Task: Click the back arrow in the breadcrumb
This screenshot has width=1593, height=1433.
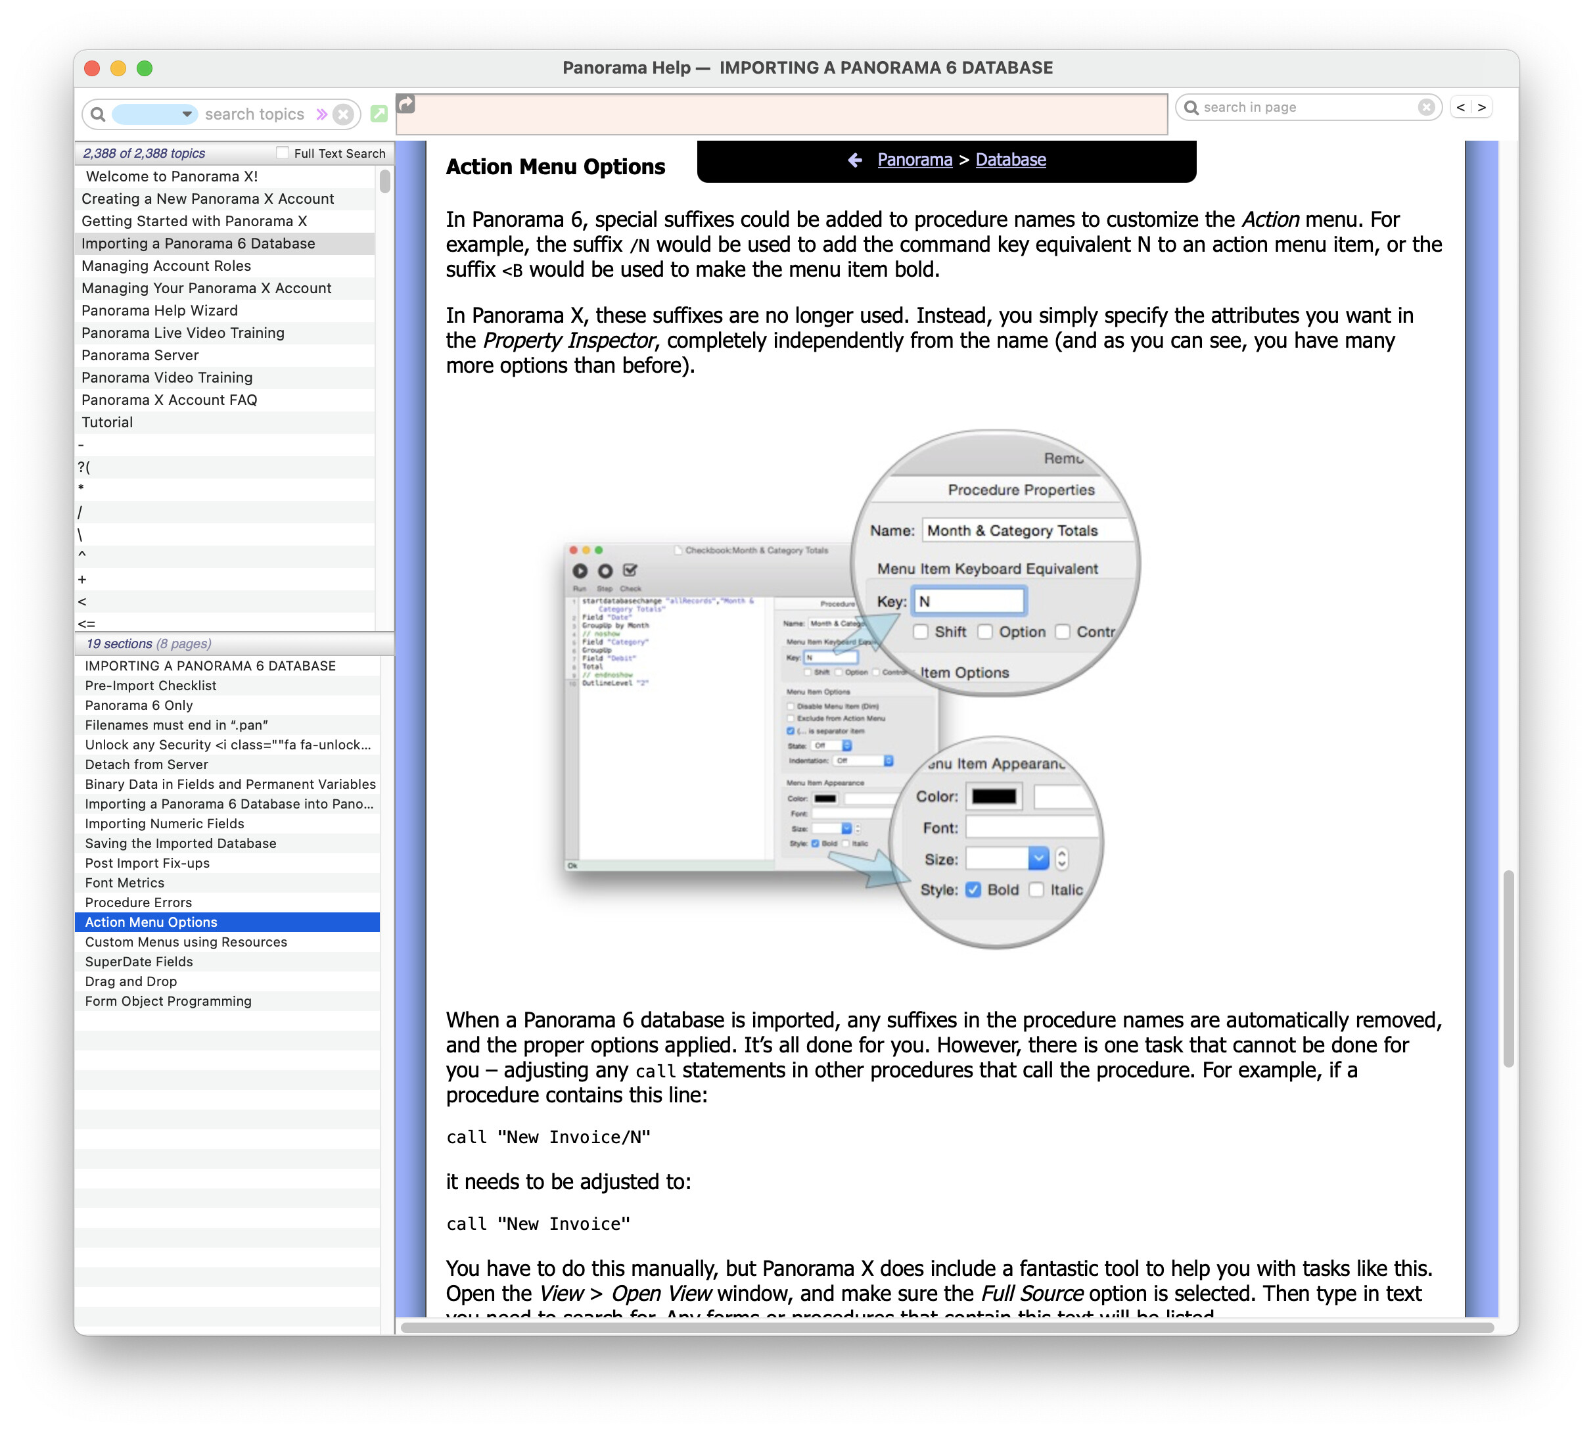Action: (856, 160)
